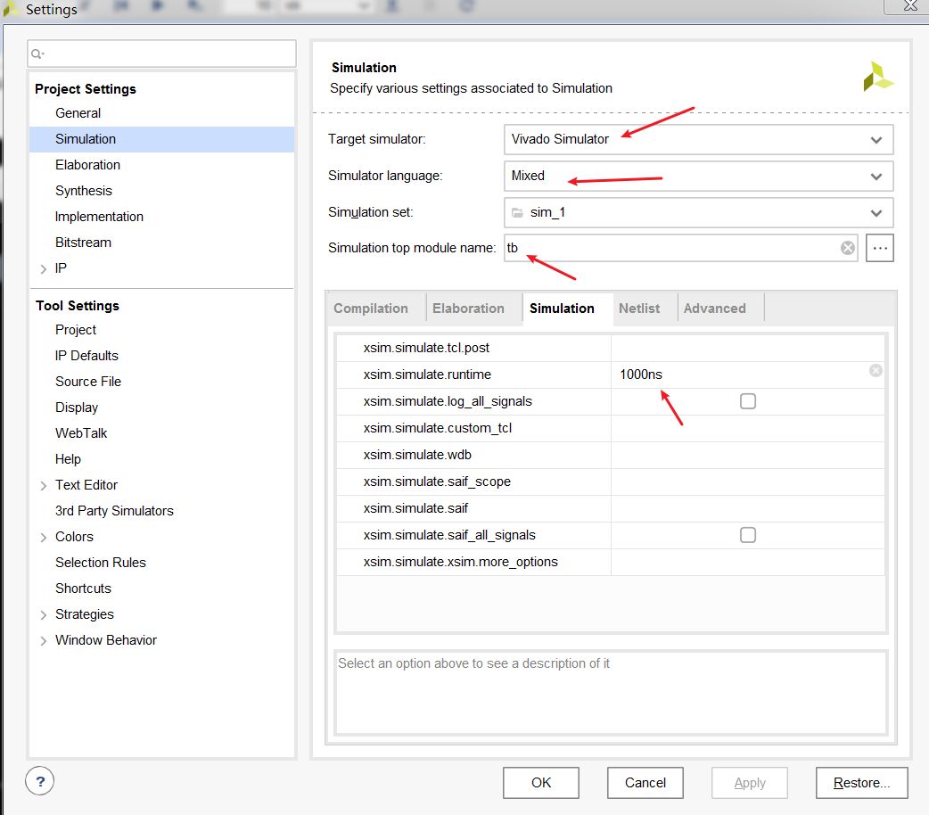The image size is (929, 815).
Task: Click the Window Behavior label in tree
Action: pos(106,640)
